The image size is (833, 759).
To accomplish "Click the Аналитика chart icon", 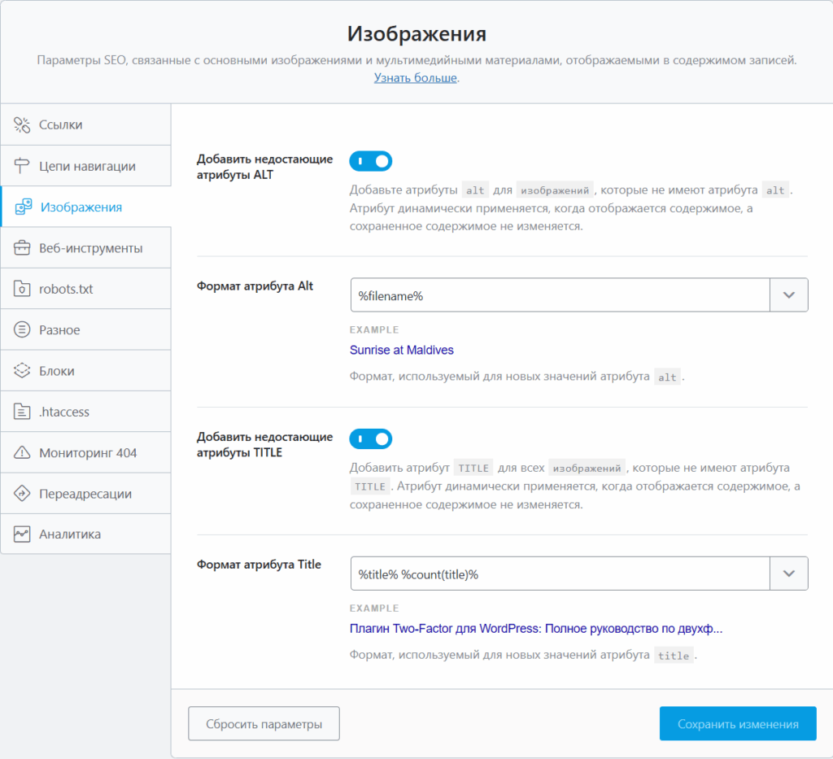I will [22, 534].
